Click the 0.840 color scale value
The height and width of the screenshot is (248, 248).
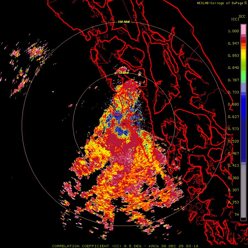(x=233, y=68)
